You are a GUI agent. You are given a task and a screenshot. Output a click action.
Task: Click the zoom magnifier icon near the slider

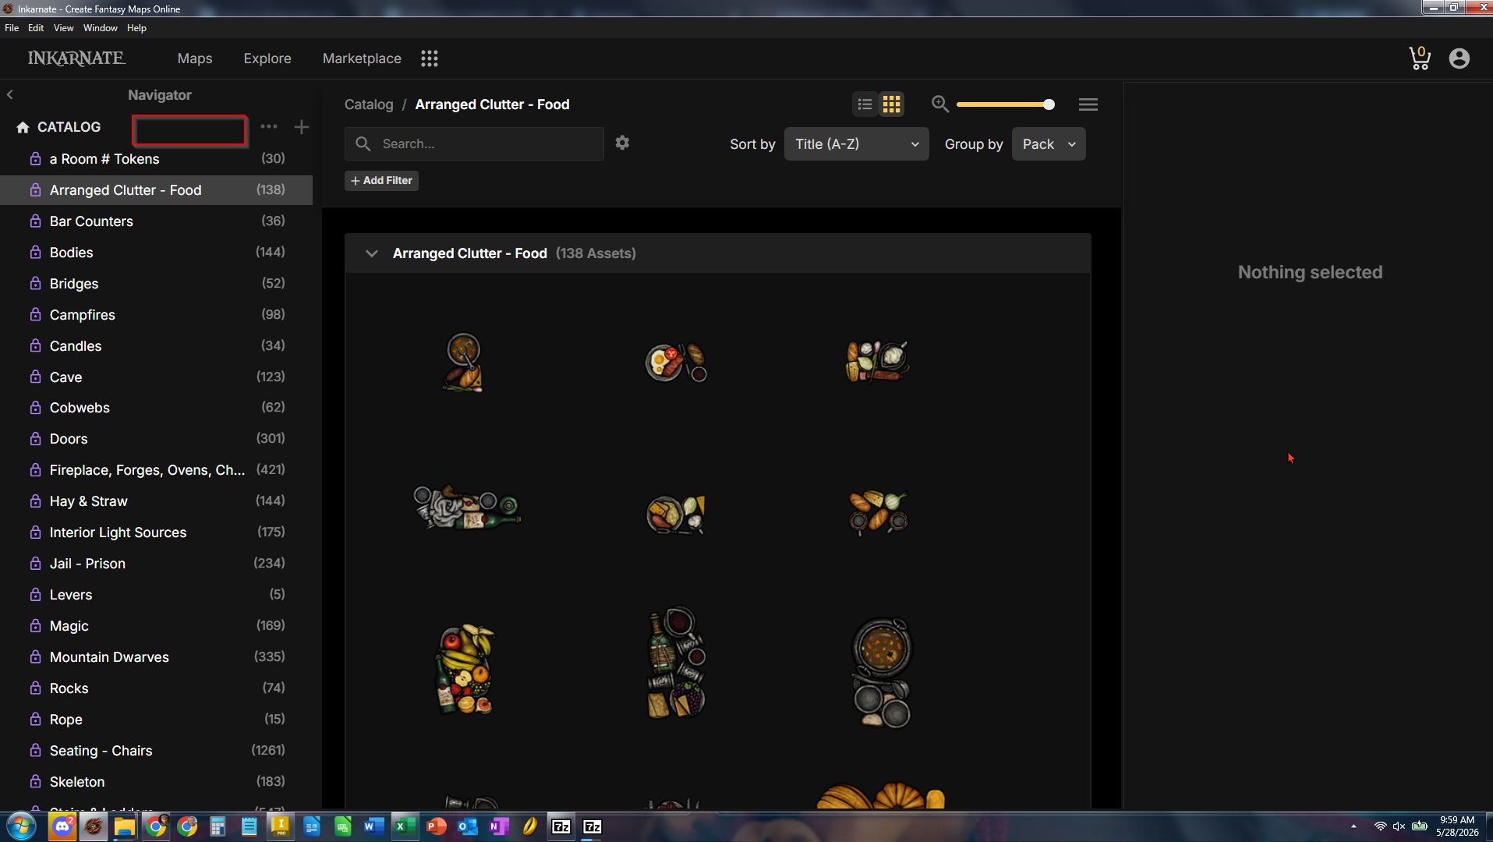pos(940,104)
